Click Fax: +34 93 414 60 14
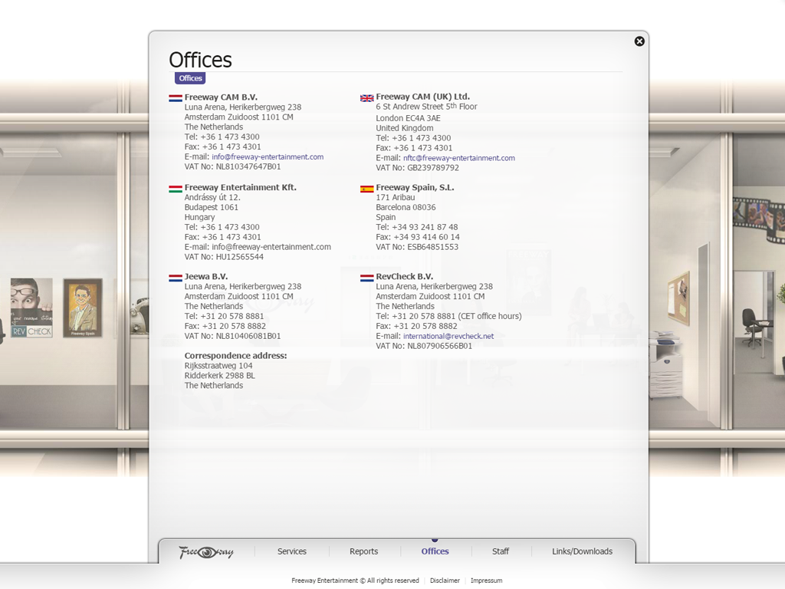Screen dimensions: 785x589 (x=418, y=237)
